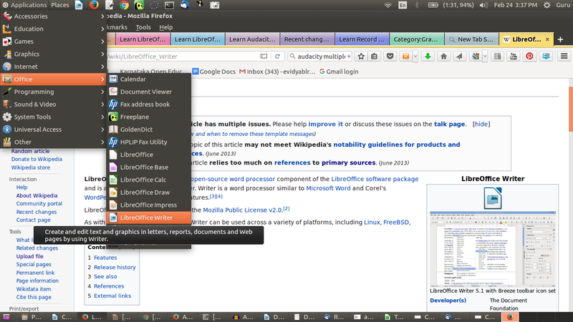
Task: Launch LibreOffice Impress from Office menu
Action: [149, 205]
